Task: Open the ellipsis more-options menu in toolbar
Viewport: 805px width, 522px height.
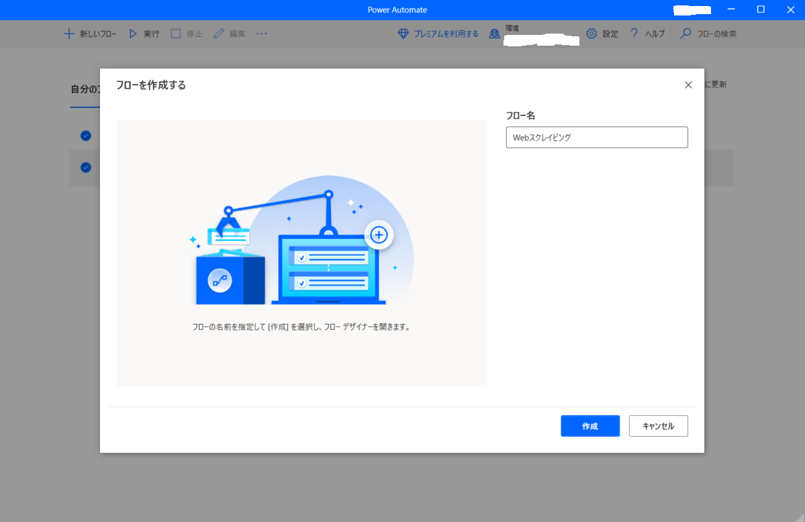Action: [x=262, y=34]
